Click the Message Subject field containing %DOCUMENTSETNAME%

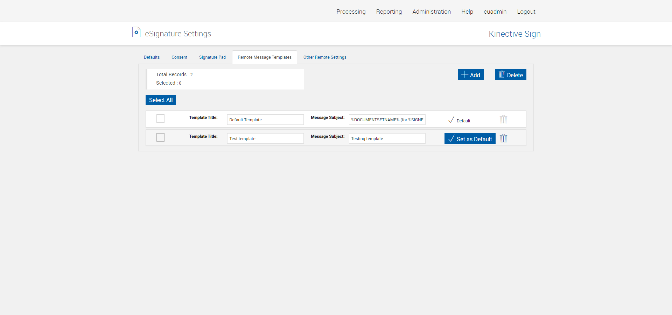[x=387, y=120]
